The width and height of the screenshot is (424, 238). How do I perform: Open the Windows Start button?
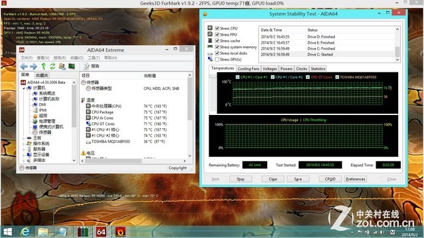coord(7,232)
